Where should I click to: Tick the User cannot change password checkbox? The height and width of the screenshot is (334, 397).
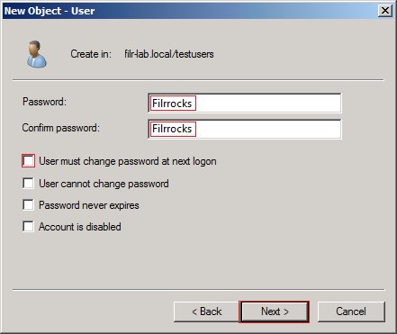(x=28, y=183)
